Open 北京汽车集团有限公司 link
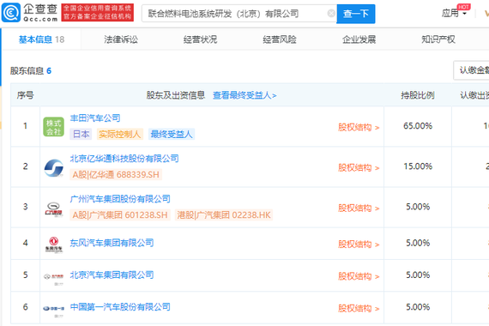The image size is (489, 326). [x=112, y=275]
